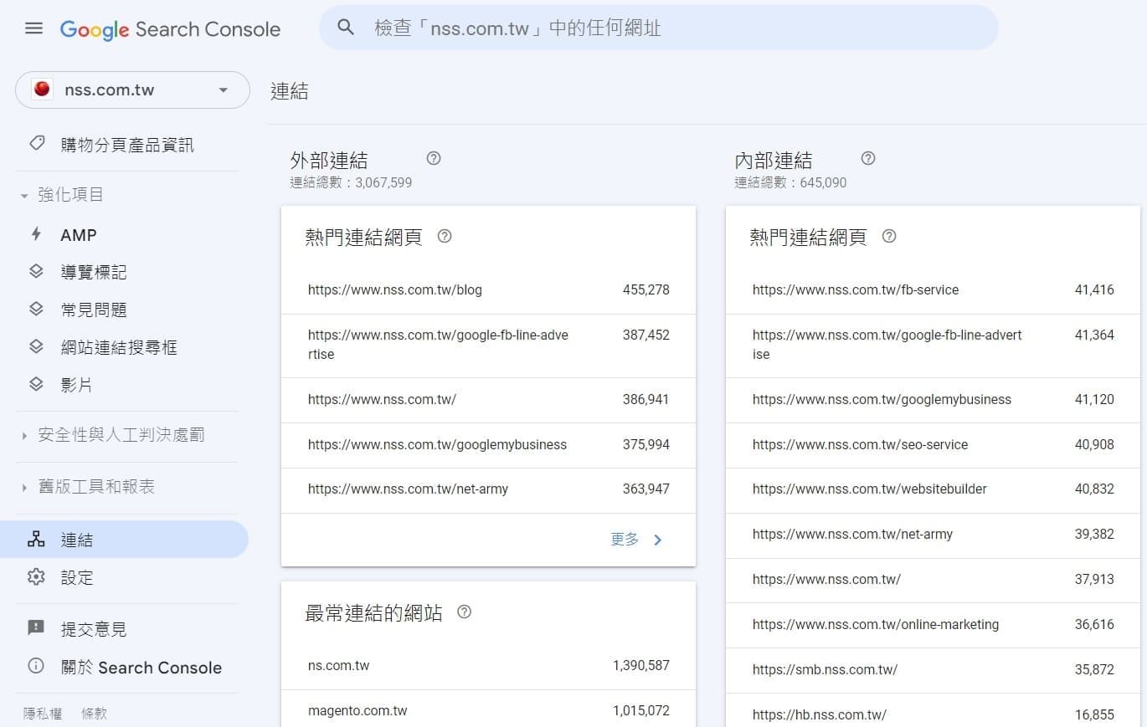Image resolution: width=1147 pixels, height=727 pixels.
Task: Open the 常見問題 report
Action: tap(126, 310)
